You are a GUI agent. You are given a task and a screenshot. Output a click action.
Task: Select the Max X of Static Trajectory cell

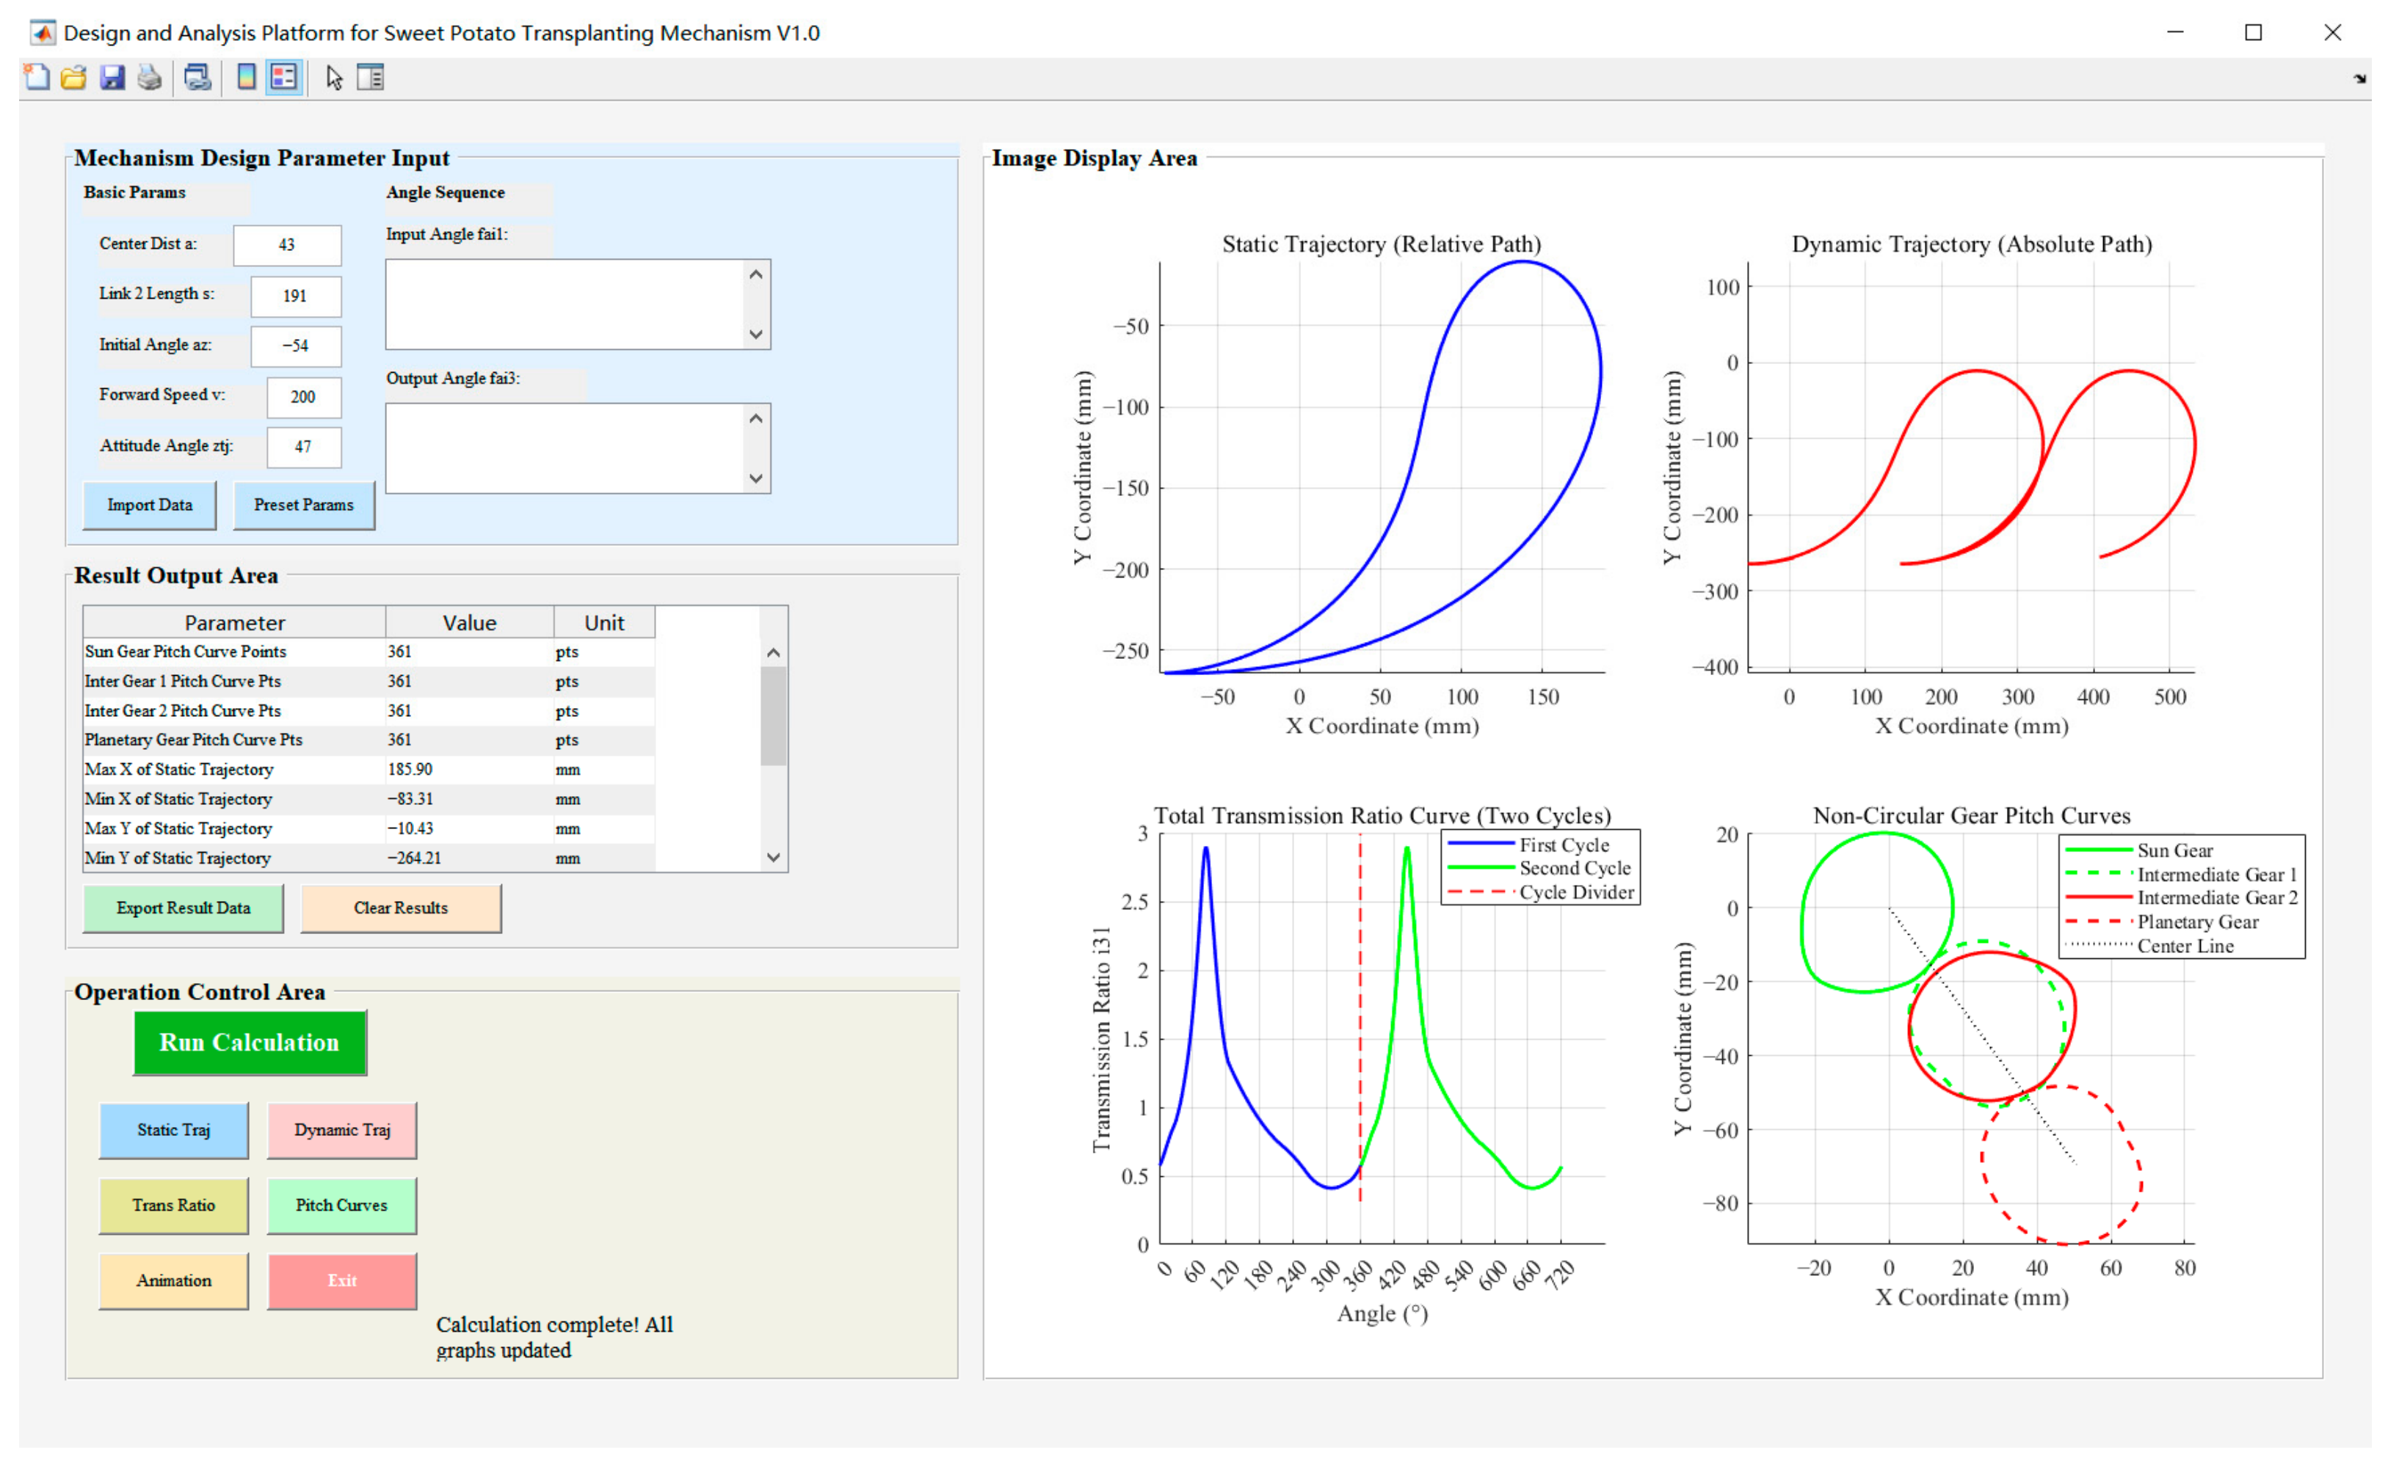tap(235, 770)
